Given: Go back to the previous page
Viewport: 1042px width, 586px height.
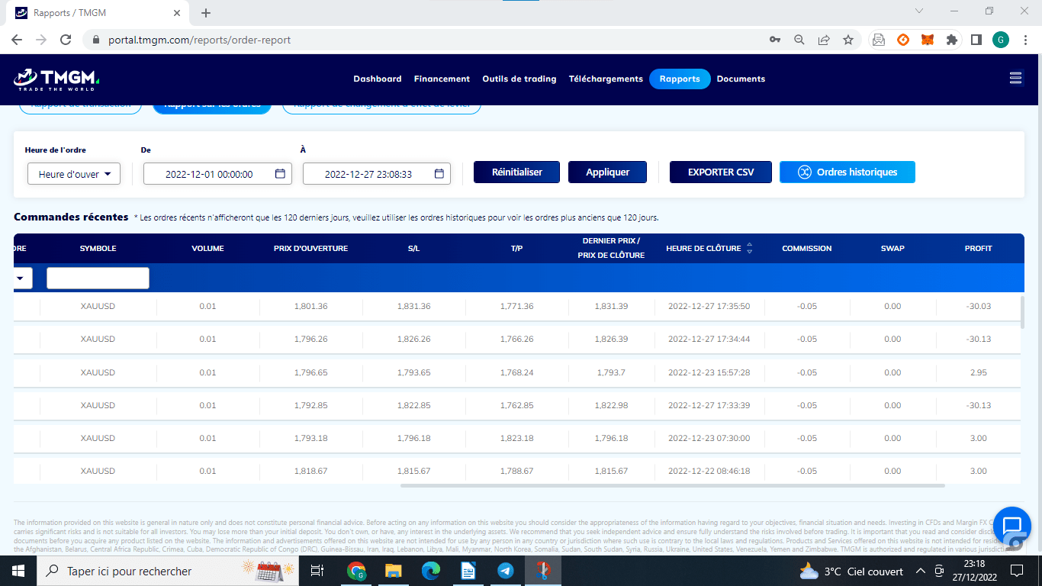Looking at the screenshot, I should (x=17, y=40).
